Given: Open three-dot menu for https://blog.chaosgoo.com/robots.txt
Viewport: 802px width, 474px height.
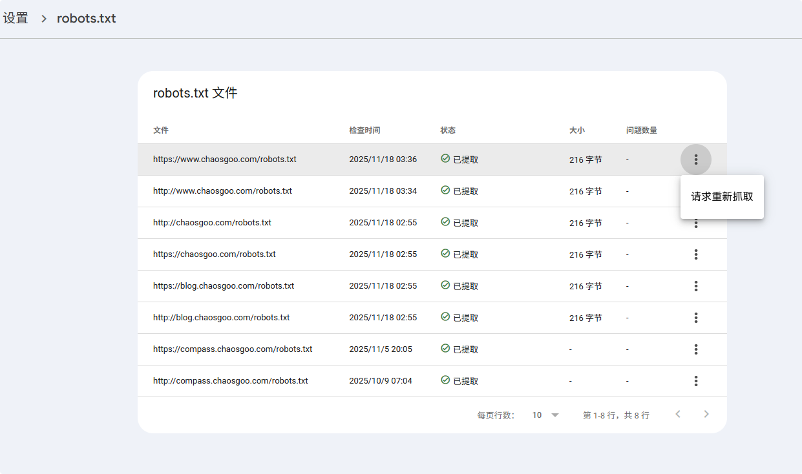Looking at the screenshot, I should (695, 286).
